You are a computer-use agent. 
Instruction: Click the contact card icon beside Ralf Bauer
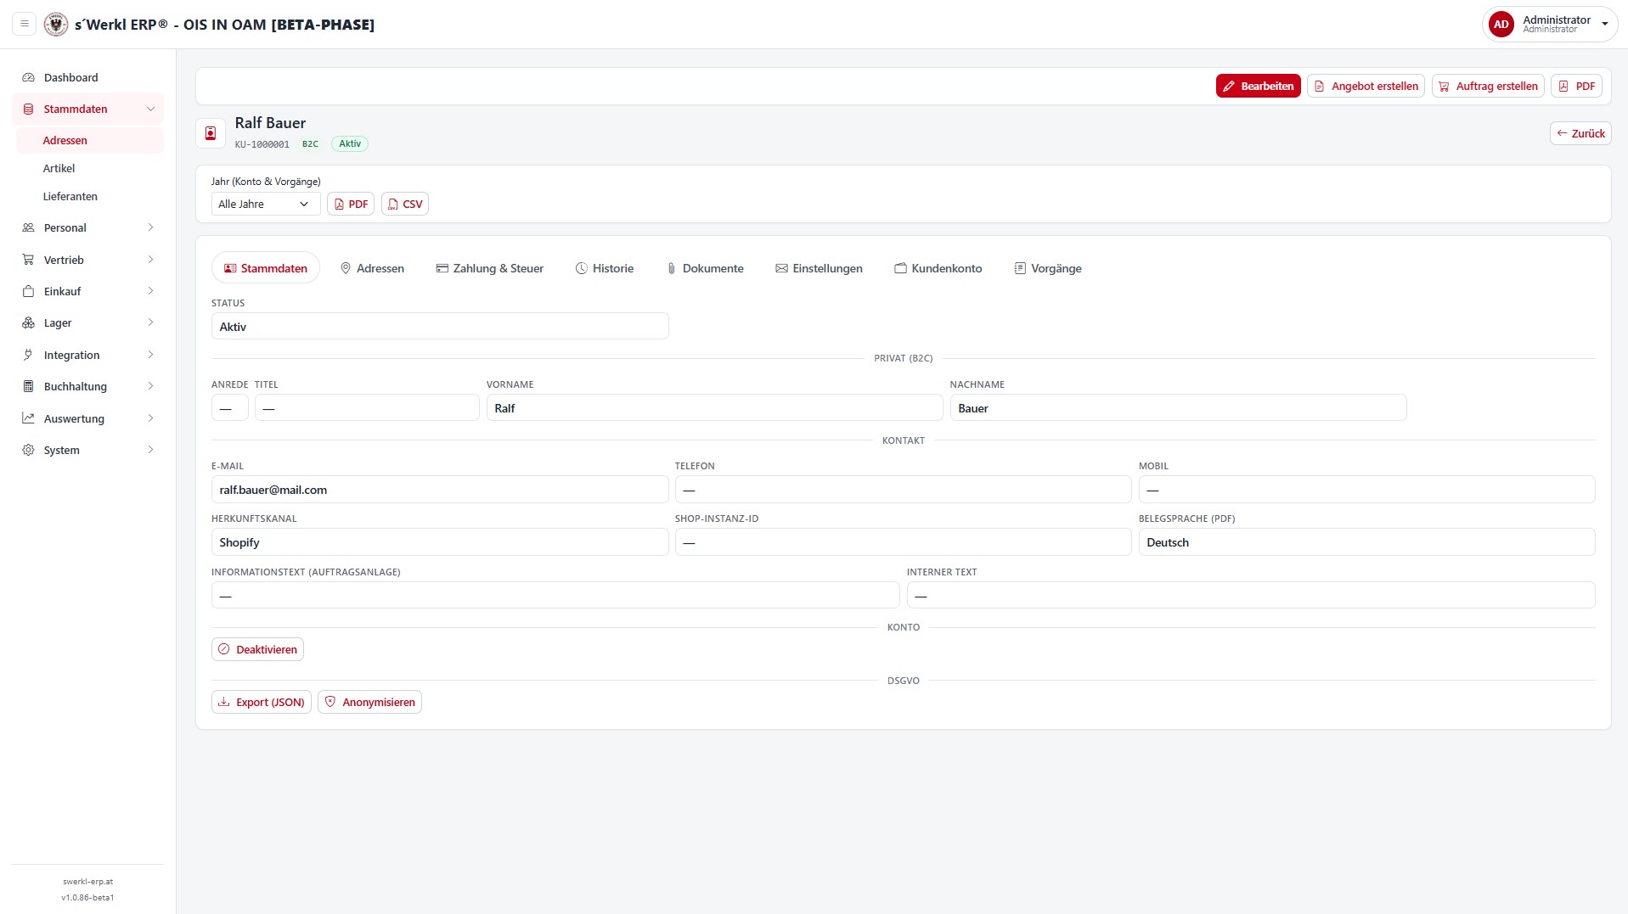(x=211, y=133)
